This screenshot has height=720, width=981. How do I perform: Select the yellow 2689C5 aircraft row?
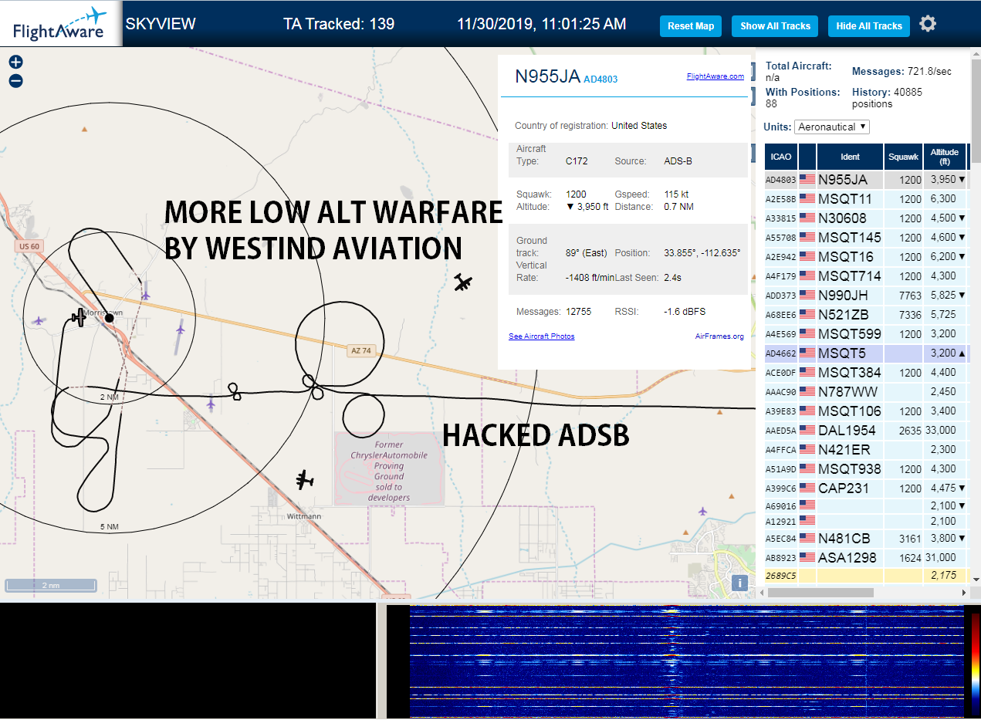pos(865,575)
